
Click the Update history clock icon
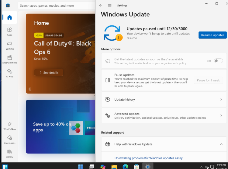click(x=108, y=99)
